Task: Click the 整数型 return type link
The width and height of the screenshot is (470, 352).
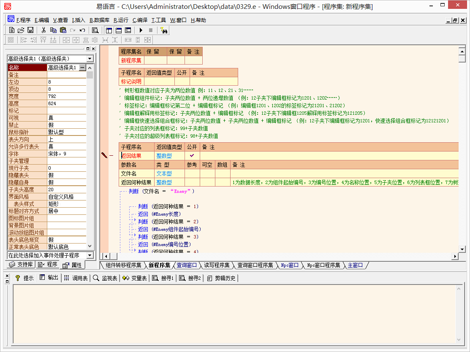Action: pyautogui.click(x=164, y=156)
